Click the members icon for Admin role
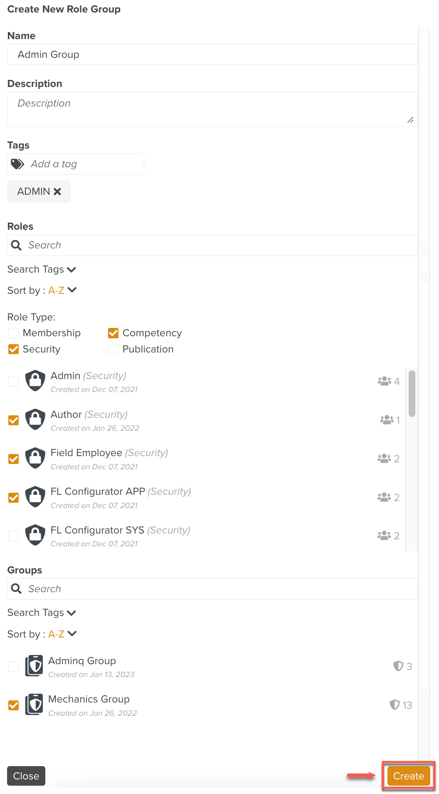439x794 pixels. [384, 381]
